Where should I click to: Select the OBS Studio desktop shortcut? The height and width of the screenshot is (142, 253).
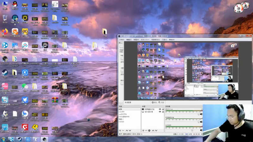pos(5,60)
